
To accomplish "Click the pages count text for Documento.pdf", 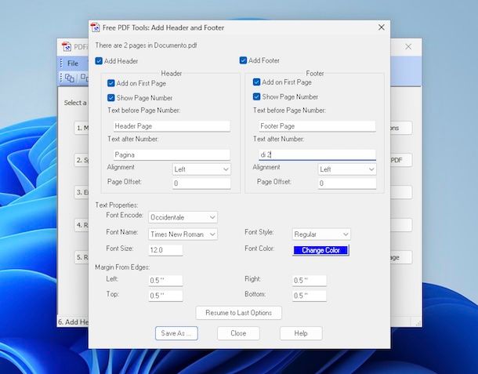I will click(x=146, y=45).
